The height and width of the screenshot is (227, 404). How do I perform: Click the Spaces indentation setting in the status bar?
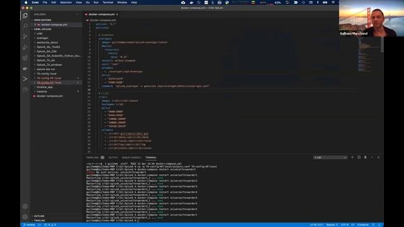pyautogui.click(x=332, y=224)
